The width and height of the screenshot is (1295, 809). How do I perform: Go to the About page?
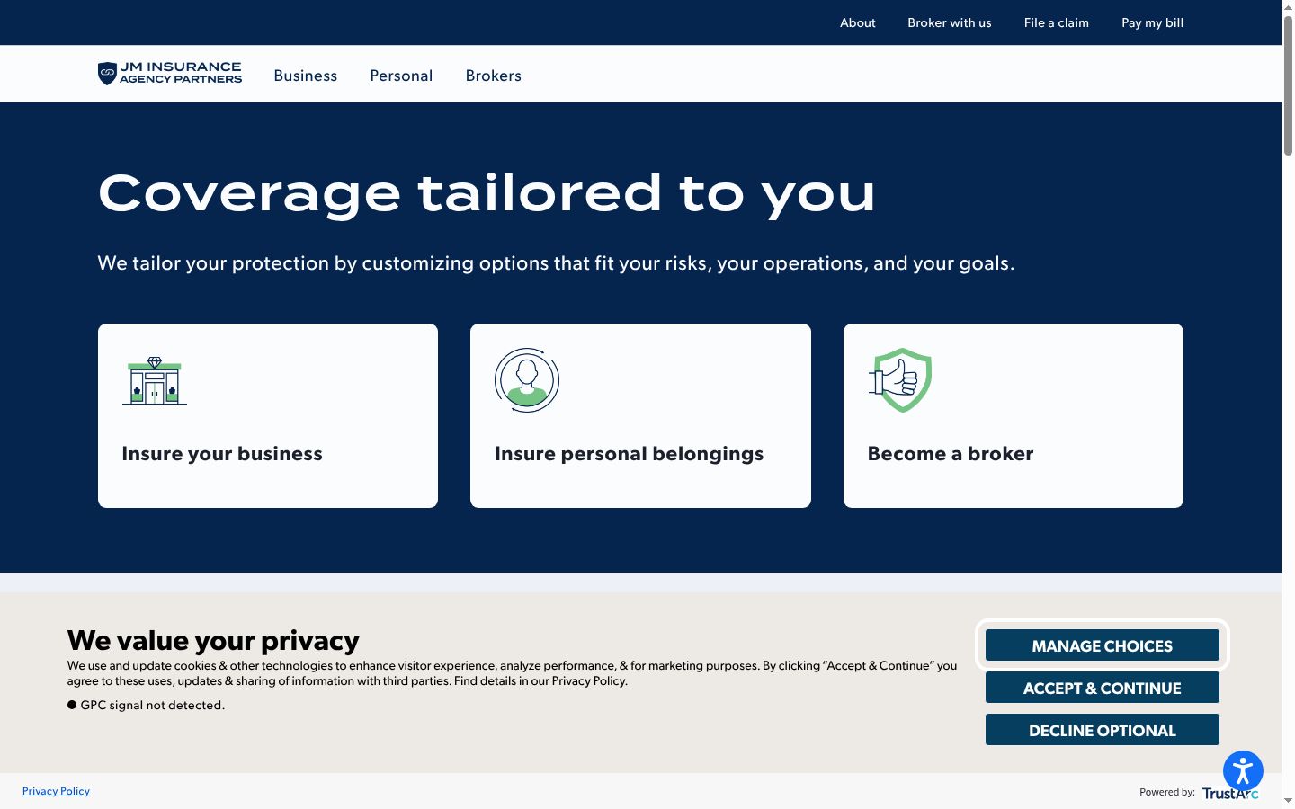click(x=858, y=22)
